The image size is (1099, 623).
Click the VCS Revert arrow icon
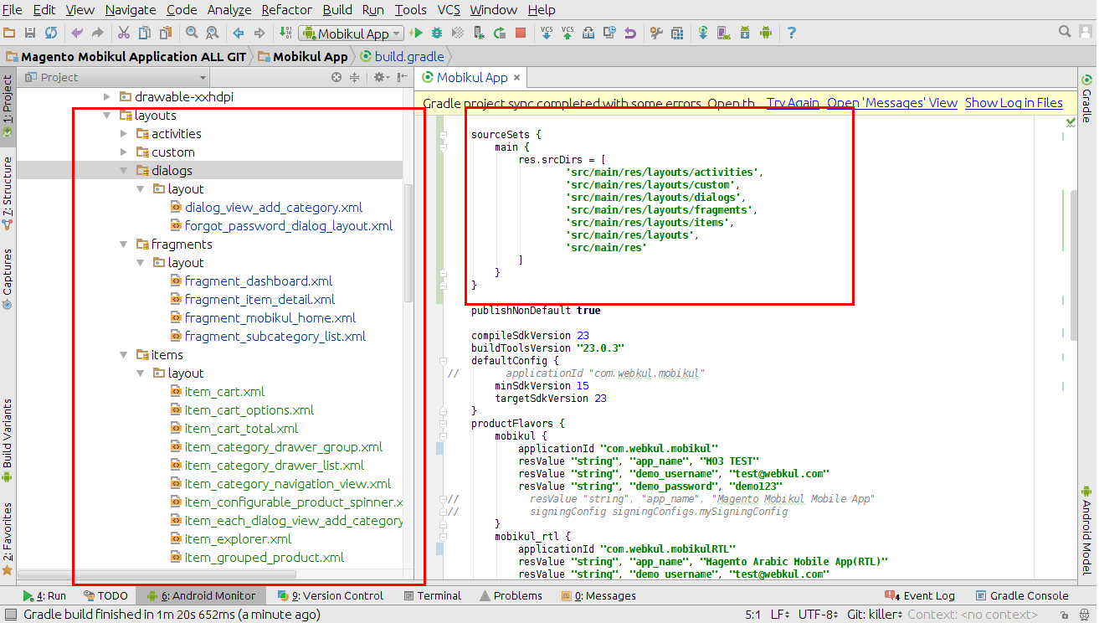[x=629, y=33]
